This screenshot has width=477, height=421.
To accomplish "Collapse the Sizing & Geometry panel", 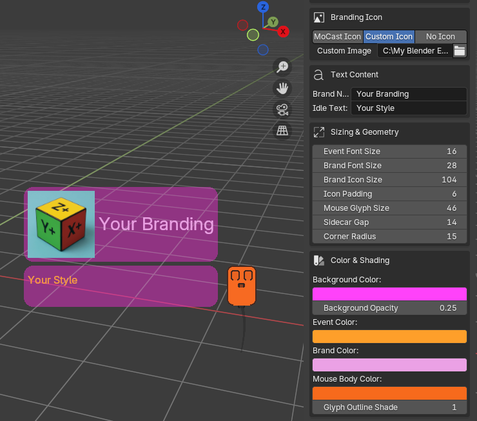I will tap(364, 132).
